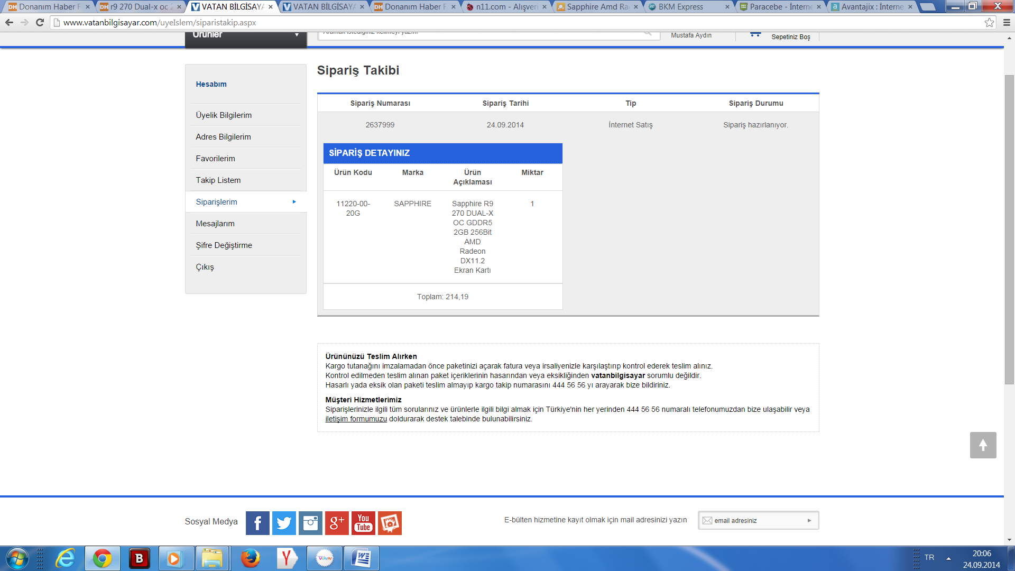The width and height of the screenshot is (1015, 571).
Task: Open Firefox from the taskbar
Action: (250, 558)
